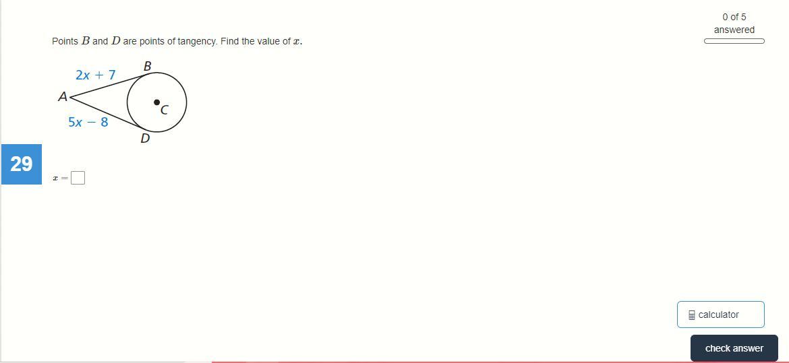This screenshot has height=363, width=789.
Task: Open the calculator tool
Action: click(x=721, y=315)
